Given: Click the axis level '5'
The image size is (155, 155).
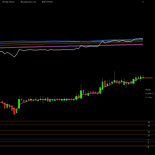Looking at the screenshot, I should point(148,143).
